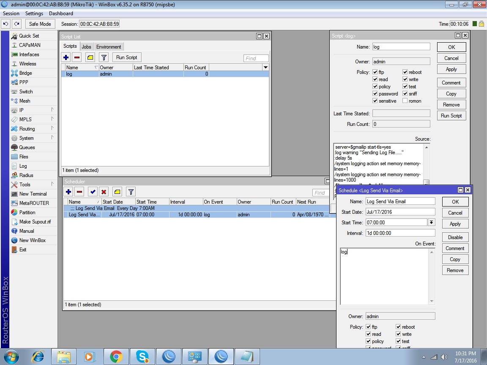Click Exit in the sidebar
The image size is (487, 365).
[x=23, y=250]
